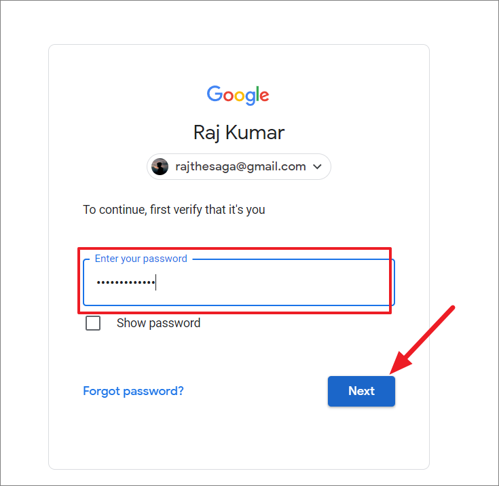The width and height of the screenshot is (499, 486).
Task: Click the Show password label text
Action: 158,323
